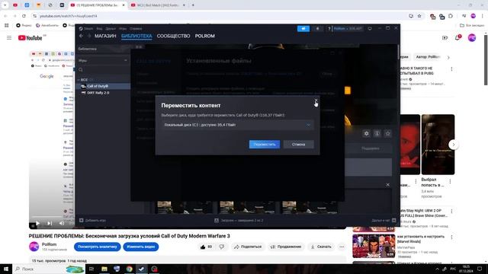Open the game info icon

[x=377, y=133]
